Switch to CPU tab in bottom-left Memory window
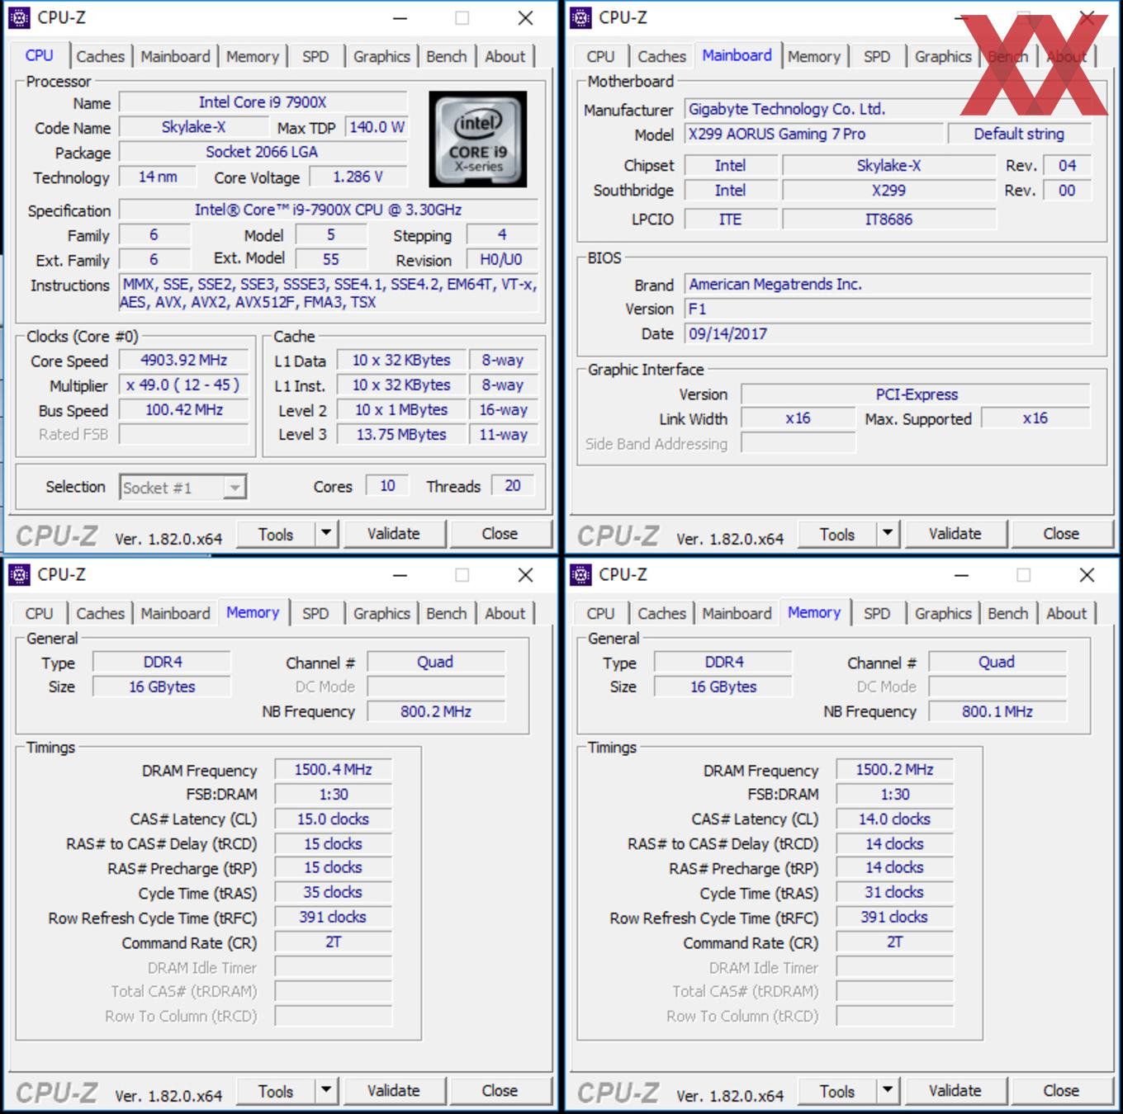Image resolution: width=1123 pixels, height=1114 pixels. pyautogui.click(x=39, y=613)
